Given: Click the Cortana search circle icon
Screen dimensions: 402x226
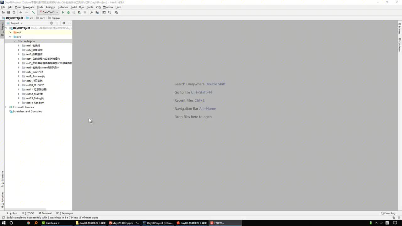Looking at the screenshot, I should [11, 223].
